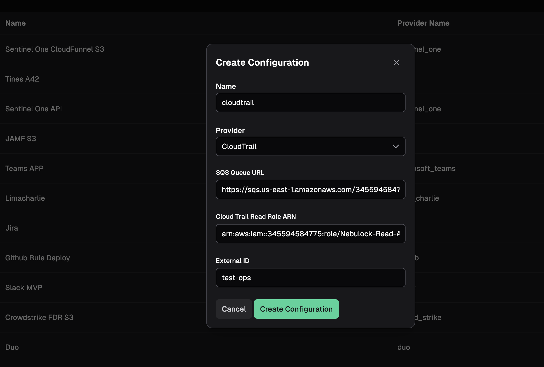
Task: Open the Teams APP configuration
Action: [24, 168]
